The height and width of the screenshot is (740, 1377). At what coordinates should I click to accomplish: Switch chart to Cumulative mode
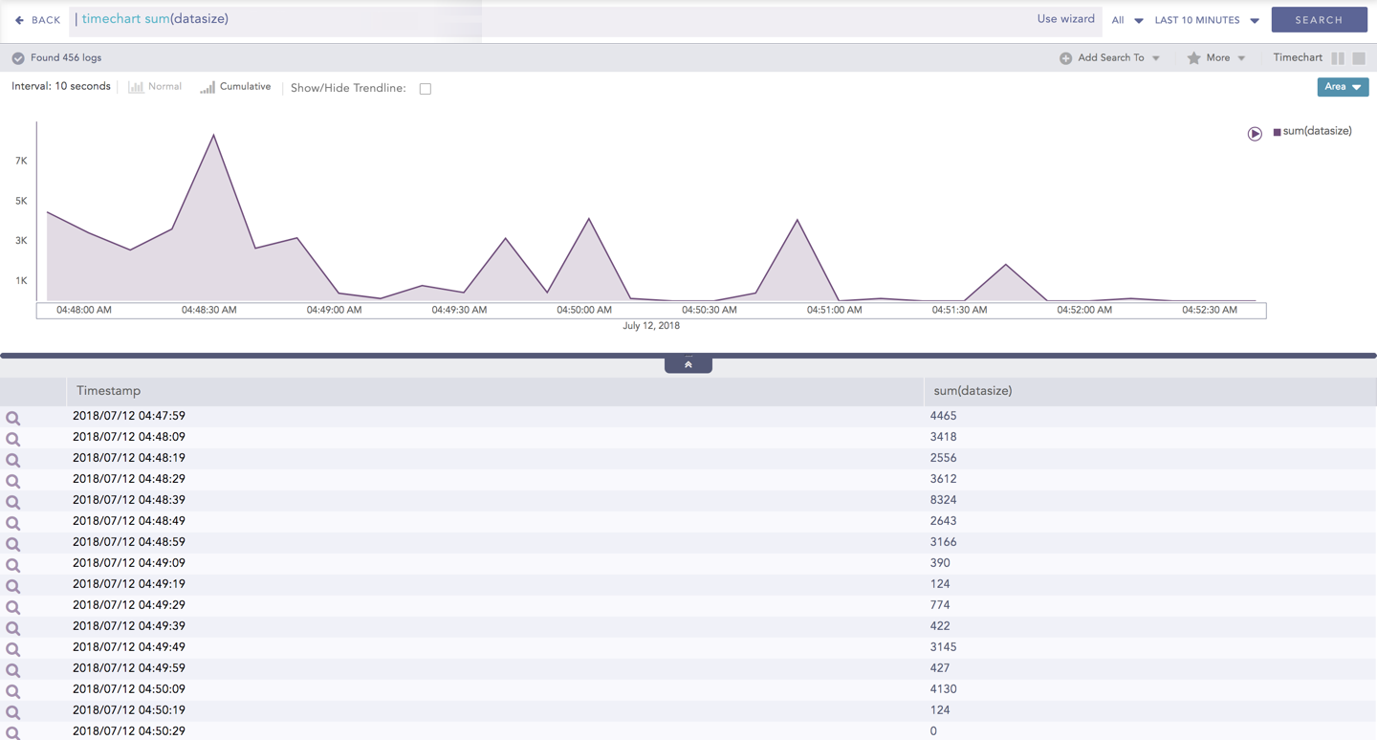235,87
